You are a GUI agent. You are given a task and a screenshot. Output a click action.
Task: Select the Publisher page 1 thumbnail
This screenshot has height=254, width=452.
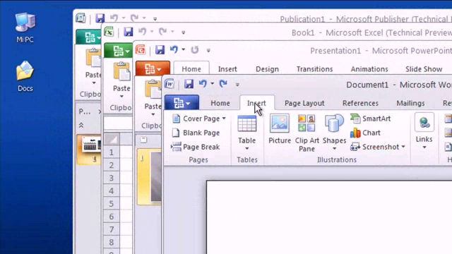[x=90, y=150]
